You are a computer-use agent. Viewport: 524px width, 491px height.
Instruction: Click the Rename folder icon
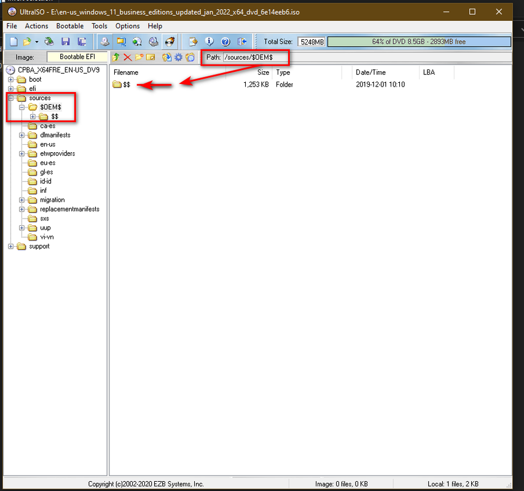151,58
